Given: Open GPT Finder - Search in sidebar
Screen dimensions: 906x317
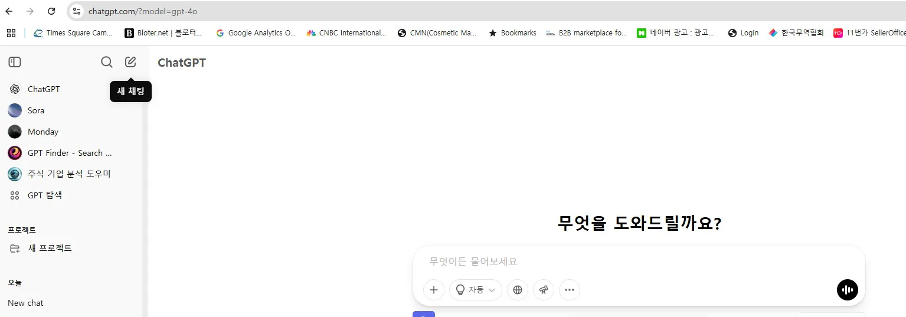Looking at the screenshot, I should (71, 153).
